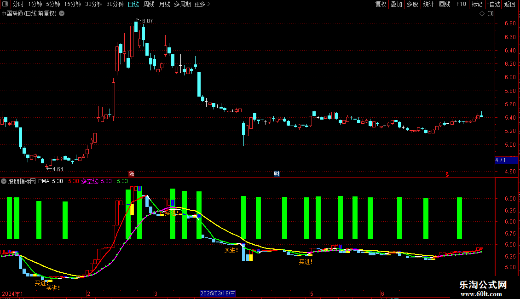Switch to 分时 time-share chart

18,4
